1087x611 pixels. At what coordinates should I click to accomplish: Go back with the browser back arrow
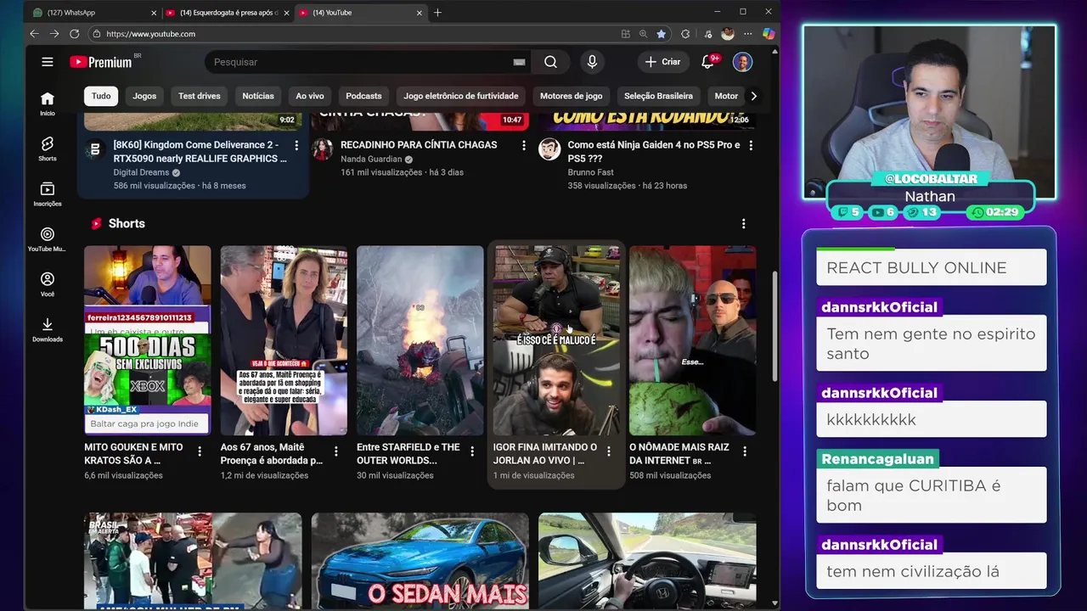click(34, 34)
